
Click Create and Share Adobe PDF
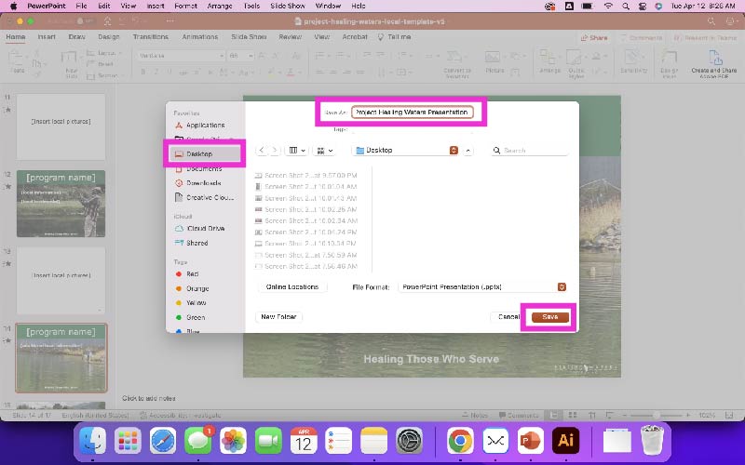click(713, 65)
